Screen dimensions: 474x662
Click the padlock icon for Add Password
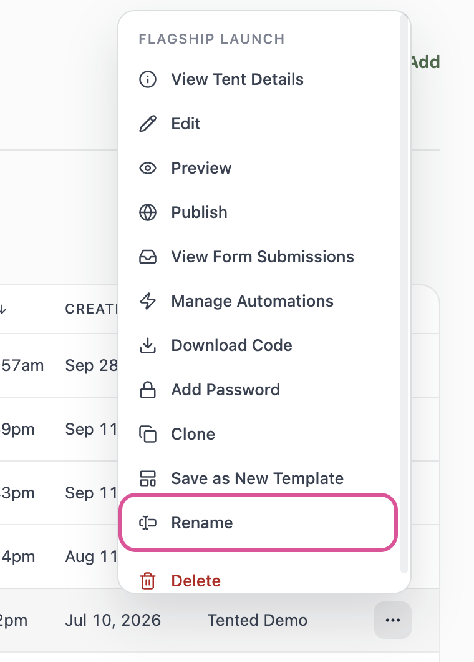click(x=148, y=390)
